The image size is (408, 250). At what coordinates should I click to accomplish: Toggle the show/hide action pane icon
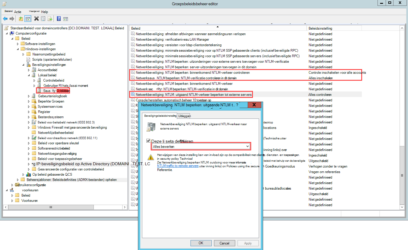66,19
